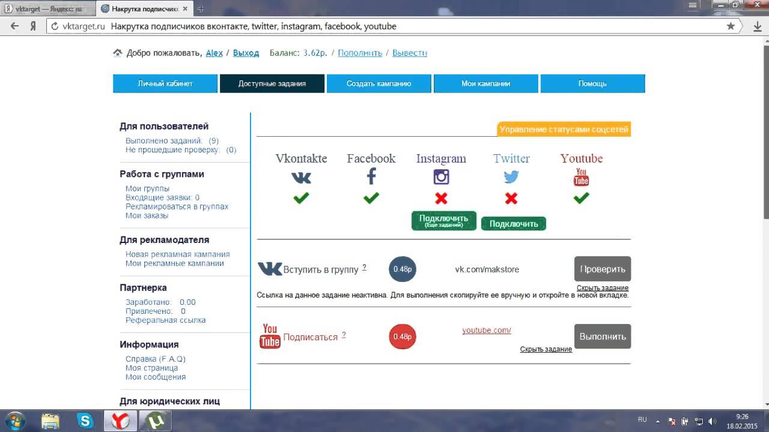Click the volume icon in system tray
Image resolution: width=769 pixels, height=432 pixels.
pos(711,421)
